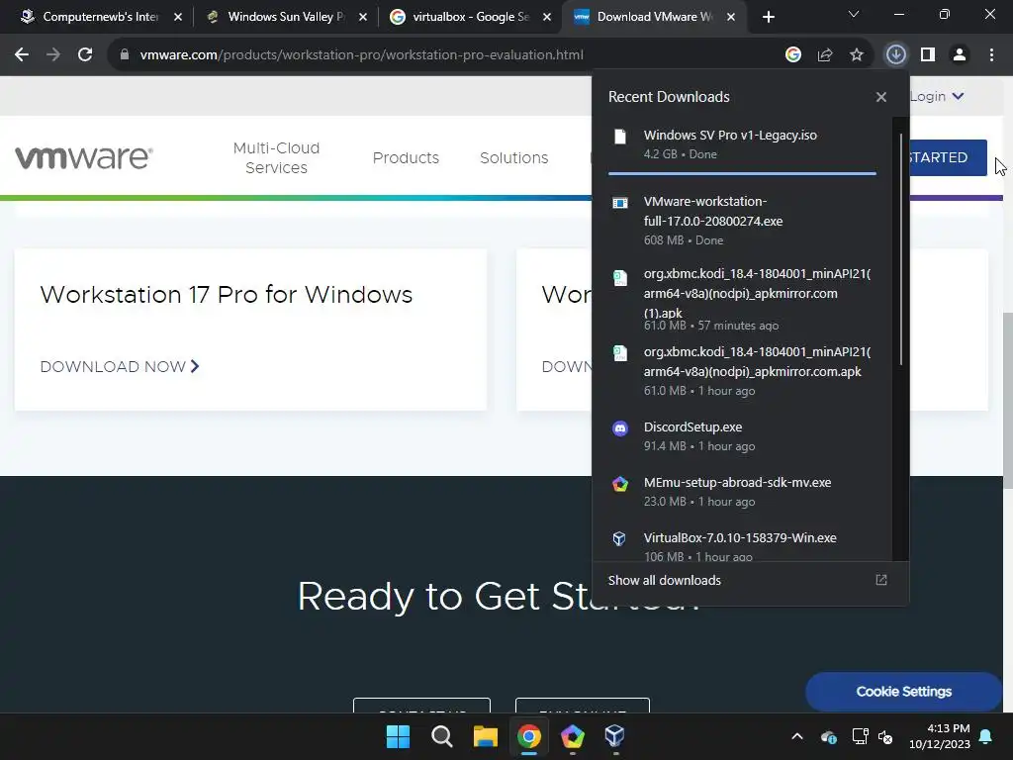1013x760 pixels.
Task: Open the Multi-Cloud Services menu
Action: [277, 157]
